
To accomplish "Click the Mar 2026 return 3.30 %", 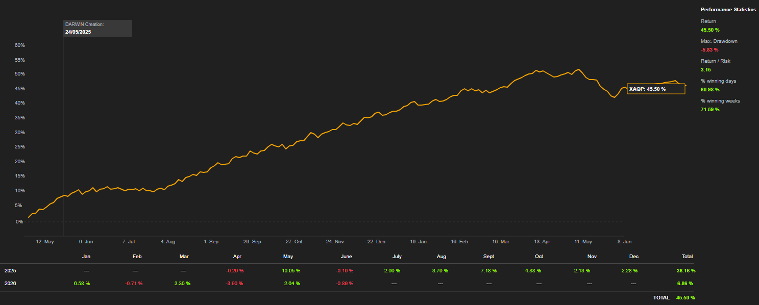I will pyautogui.click(x=182, y=283).
